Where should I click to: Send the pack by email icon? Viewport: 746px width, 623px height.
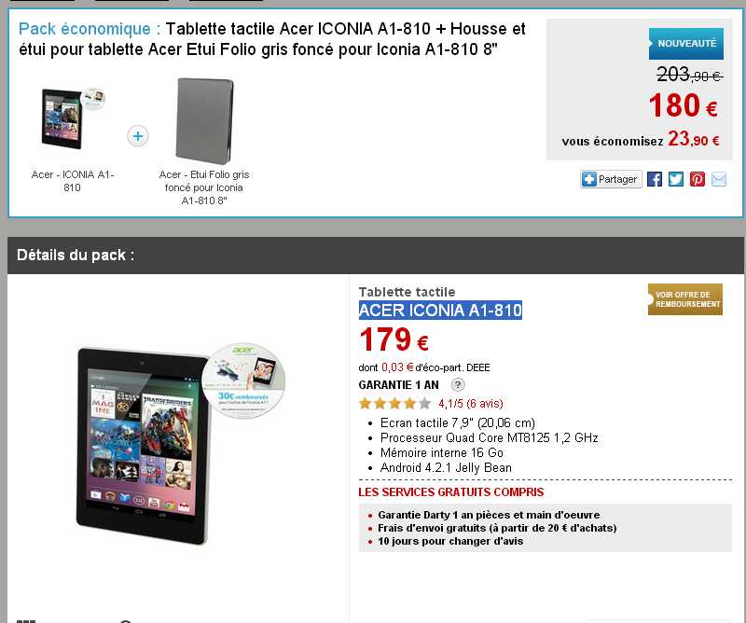pyautogui.click(x=719, y=179)
